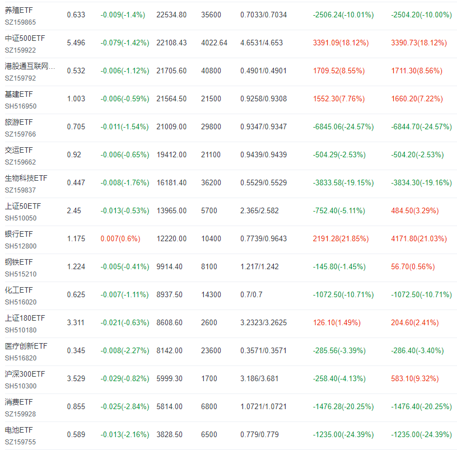Open the 中证500ETF fund name

click(x=25, y=38)
